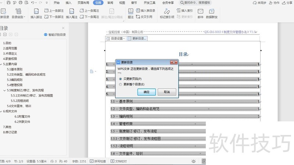294x165 pixels.
Task: Collapse 6.相关文件 in outline tree
Action: click(x=1, y=111)
